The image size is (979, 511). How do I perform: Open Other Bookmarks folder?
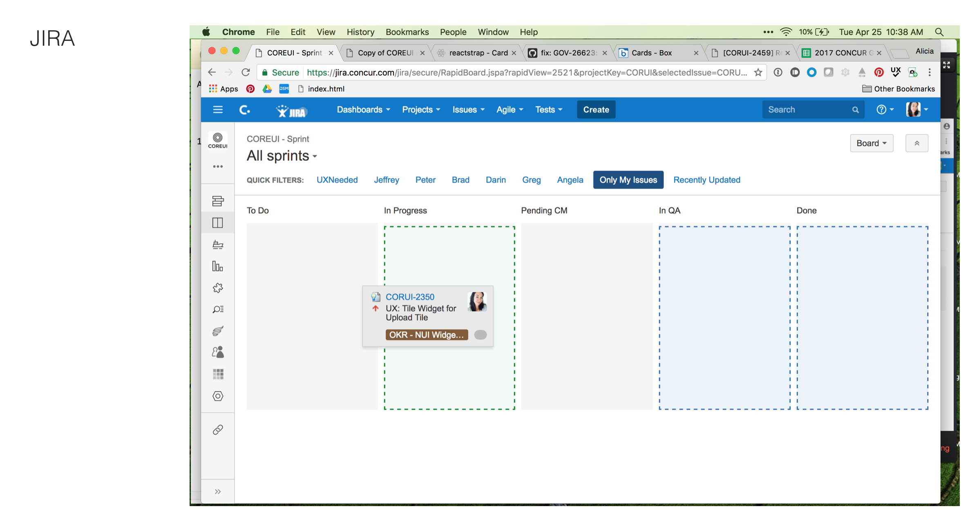898,89
